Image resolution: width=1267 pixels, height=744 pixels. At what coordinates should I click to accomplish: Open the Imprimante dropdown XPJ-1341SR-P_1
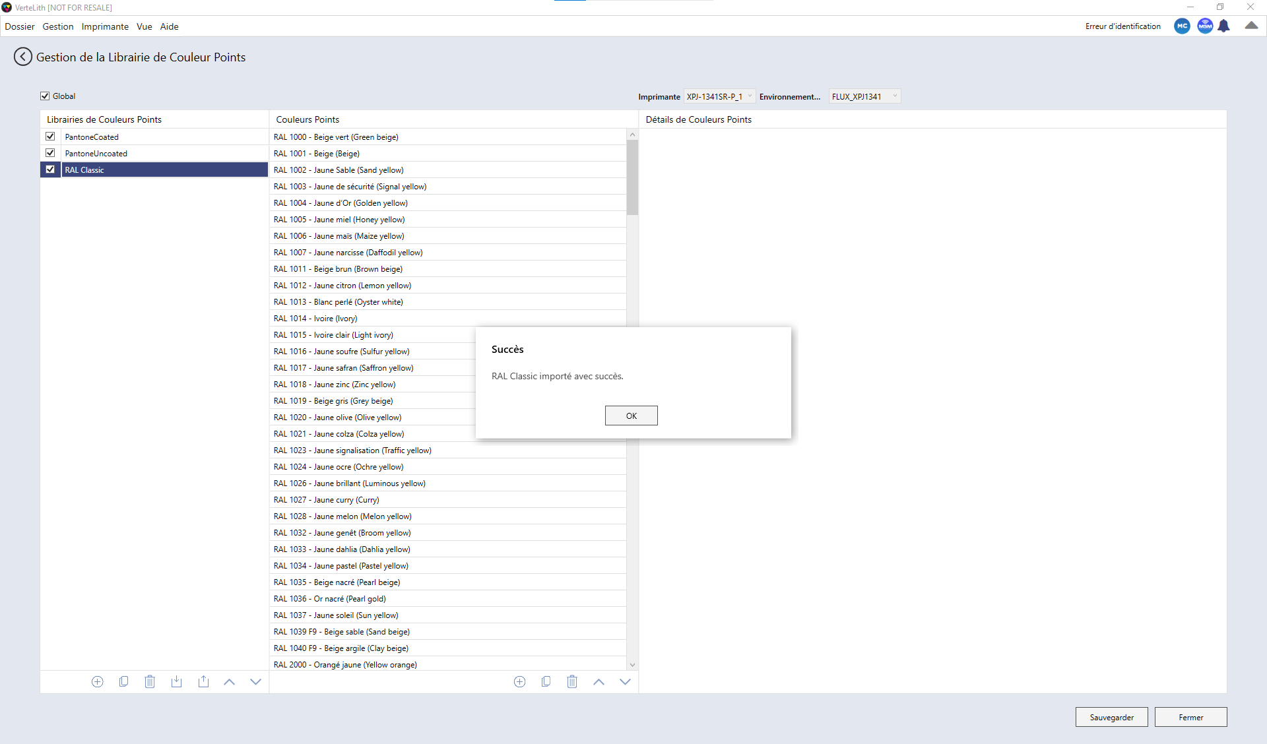(x=719, y=96)
